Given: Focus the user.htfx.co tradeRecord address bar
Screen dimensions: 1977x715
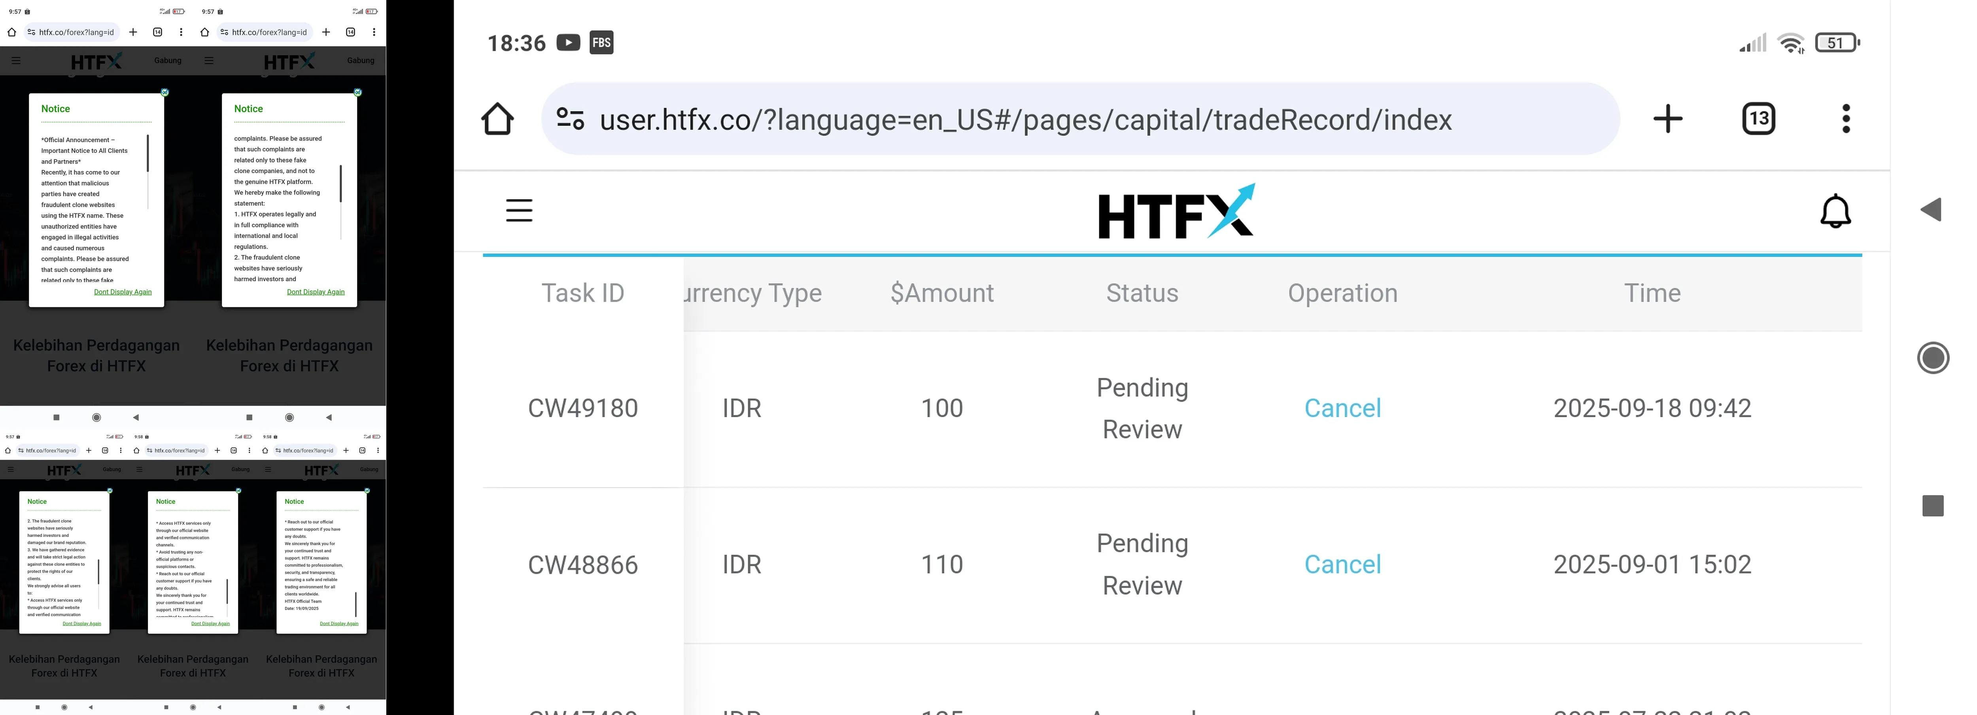Looking at the screenshot, I should [x=1081, y=119].
